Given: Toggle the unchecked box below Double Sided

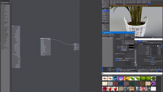Looking at the screenshot, I should tap(151, 64).
